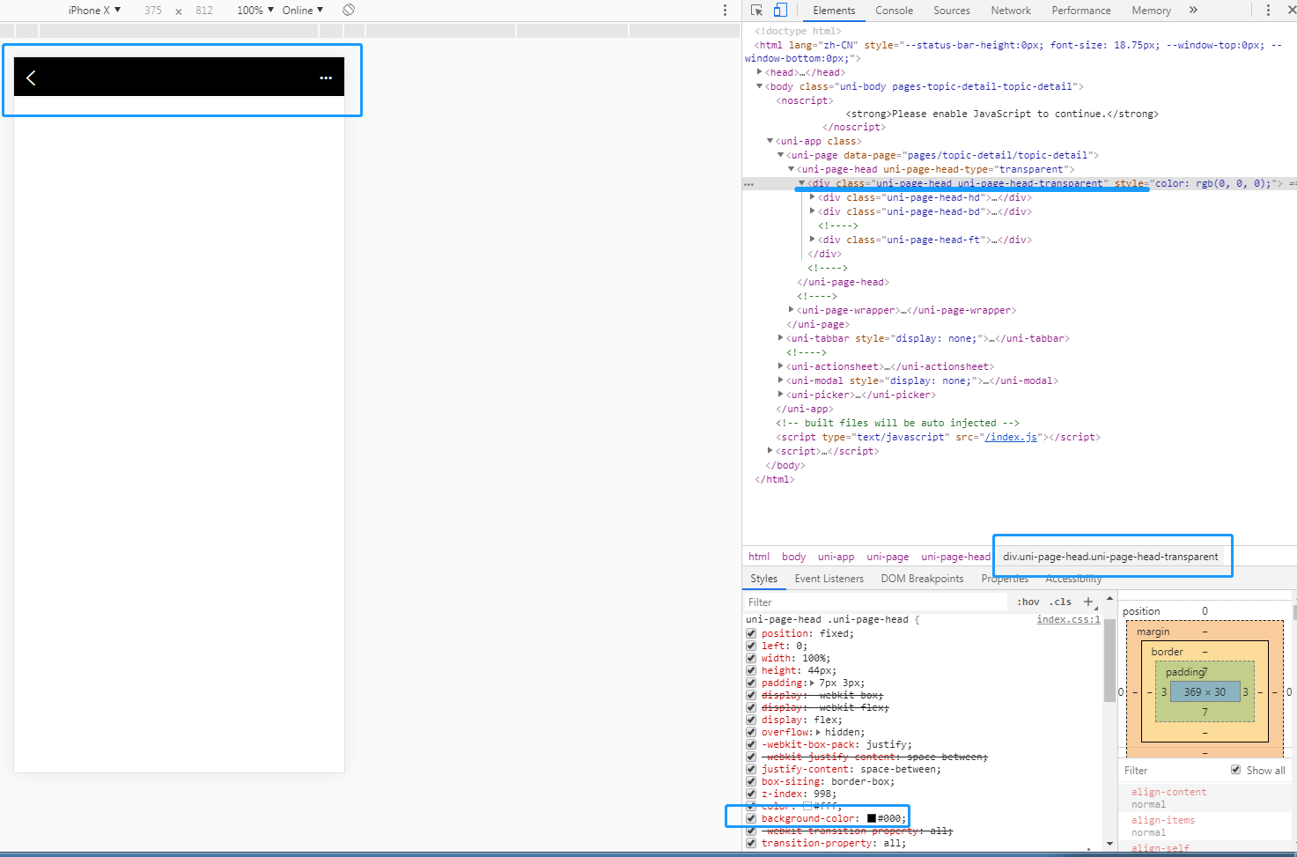Screen dimensions: 1297x857
Task: Toggle the rotate device icon
Action: tap(349, 10)
